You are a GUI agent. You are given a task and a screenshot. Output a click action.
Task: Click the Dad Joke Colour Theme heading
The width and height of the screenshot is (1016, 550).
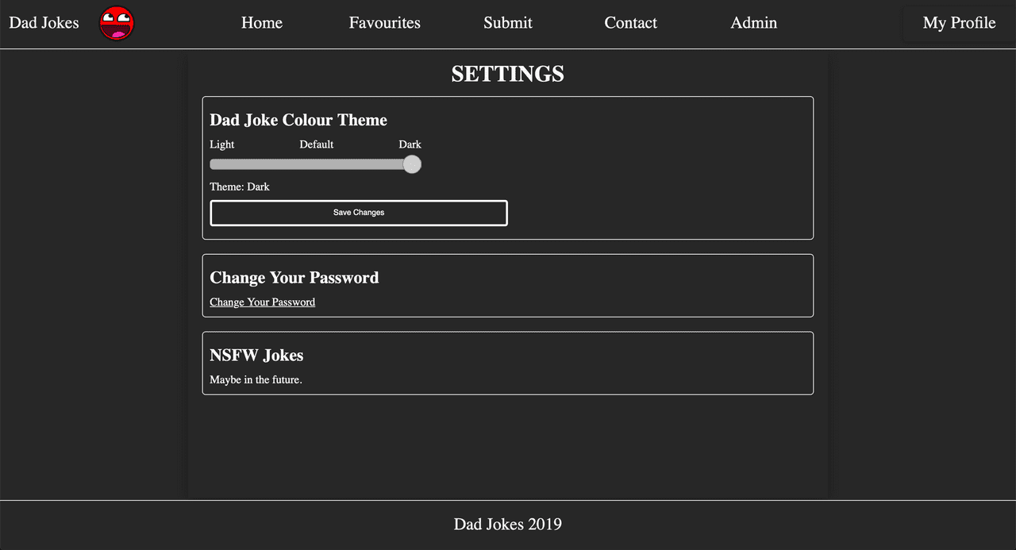298,120
